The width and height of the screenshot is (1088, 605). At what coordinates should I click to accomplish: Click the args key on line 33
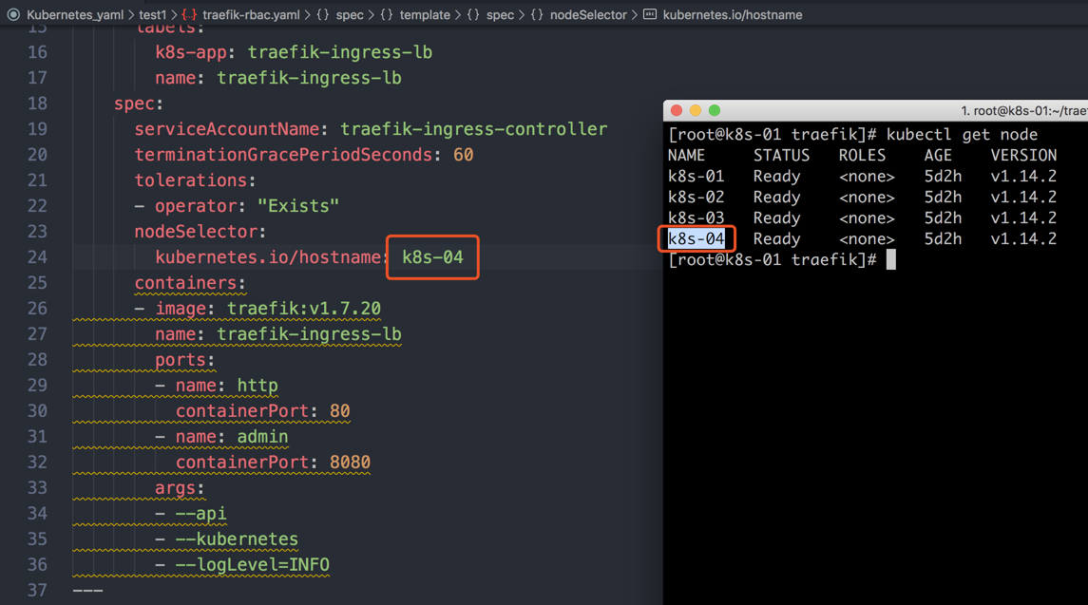[x=175, y=488]
